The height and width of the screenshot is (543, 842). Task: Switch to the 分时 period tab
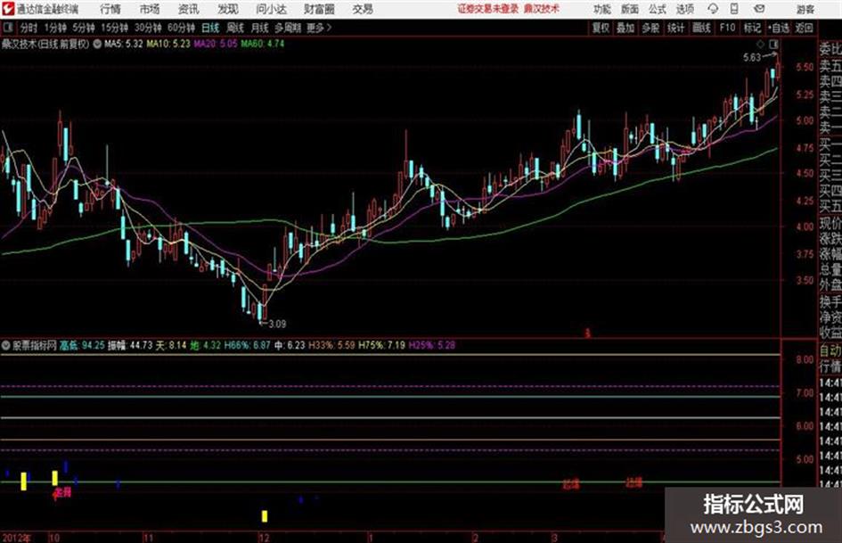29,28
